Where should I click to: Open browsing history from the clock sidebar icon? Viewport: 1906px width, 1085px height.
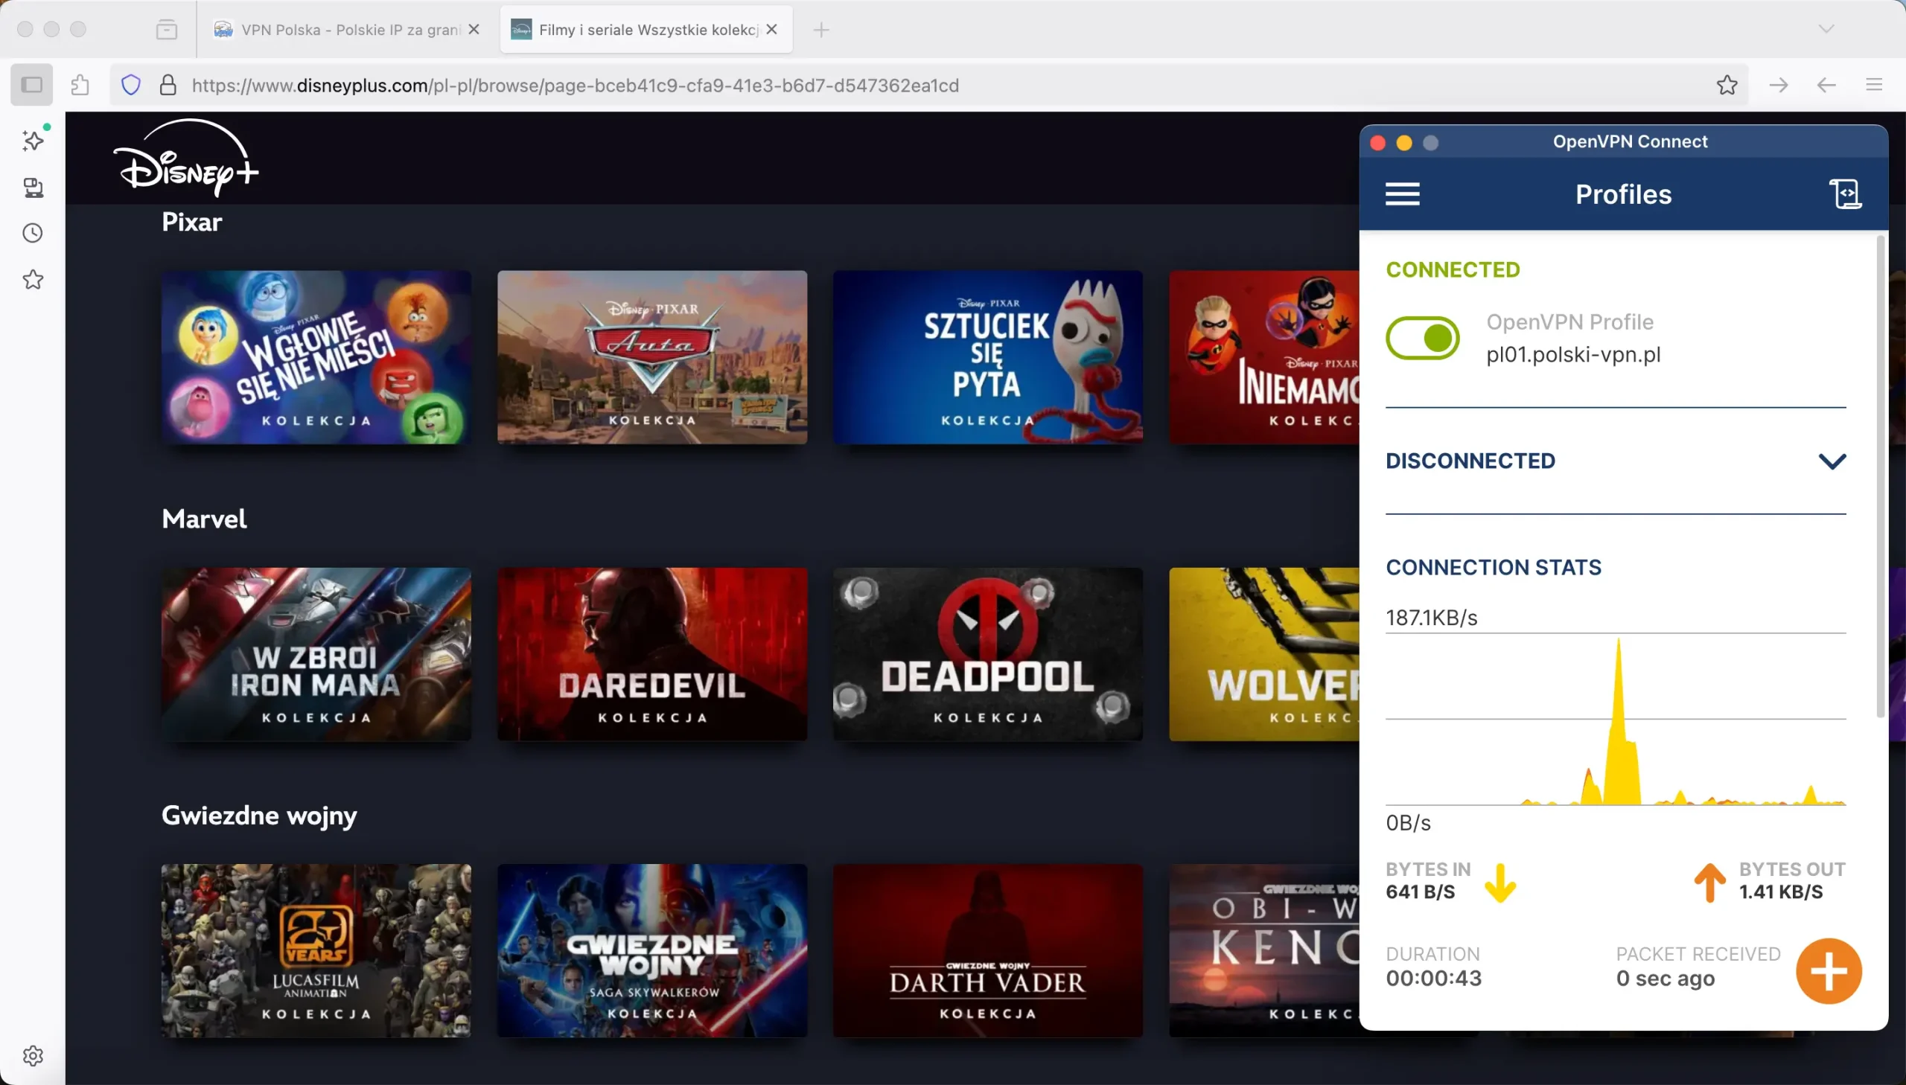pos(32,232)
